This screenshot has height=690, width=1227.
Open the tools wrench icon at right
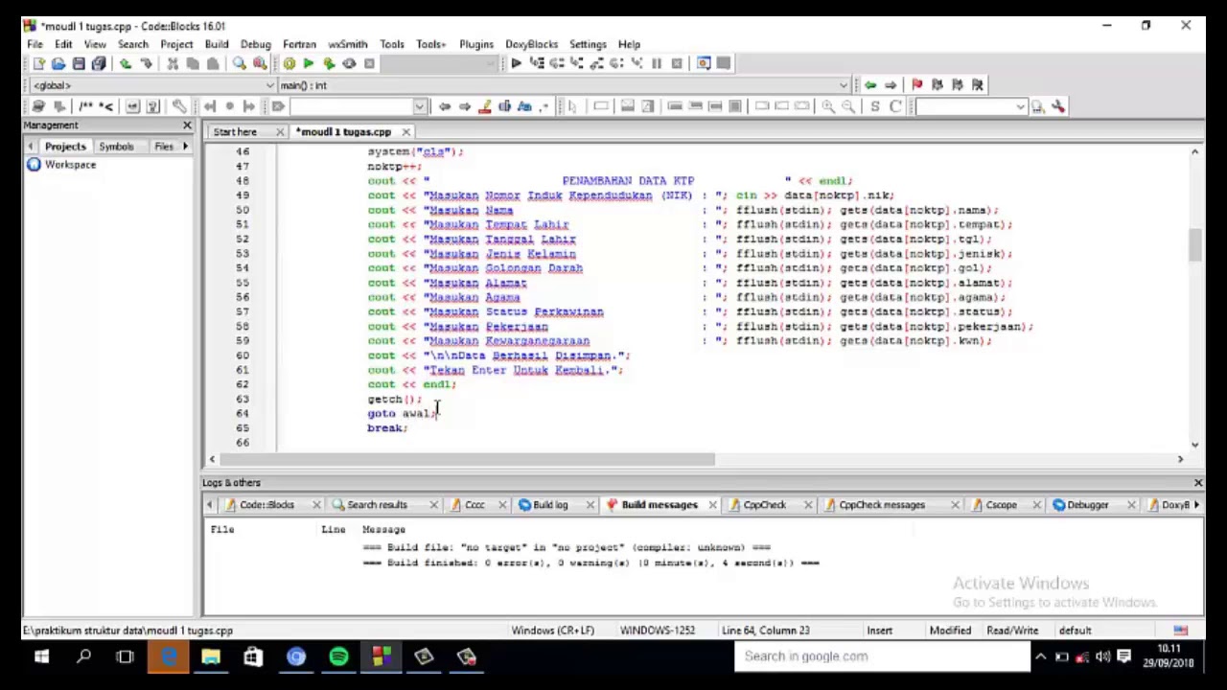1058,106
